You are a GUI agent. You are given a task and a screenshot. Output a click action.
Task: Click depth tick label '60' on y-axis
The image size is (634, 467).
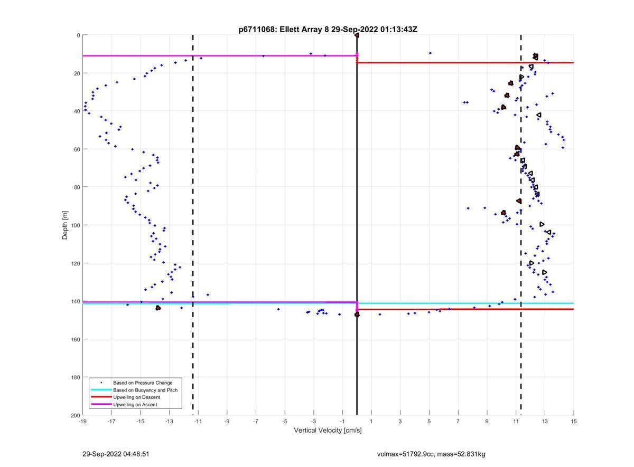77,149
